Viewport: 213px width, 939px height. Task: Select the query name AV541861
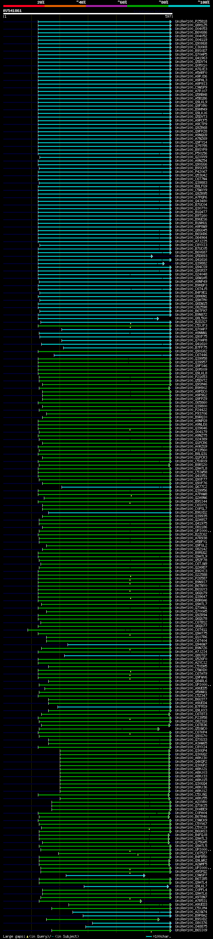12,11
